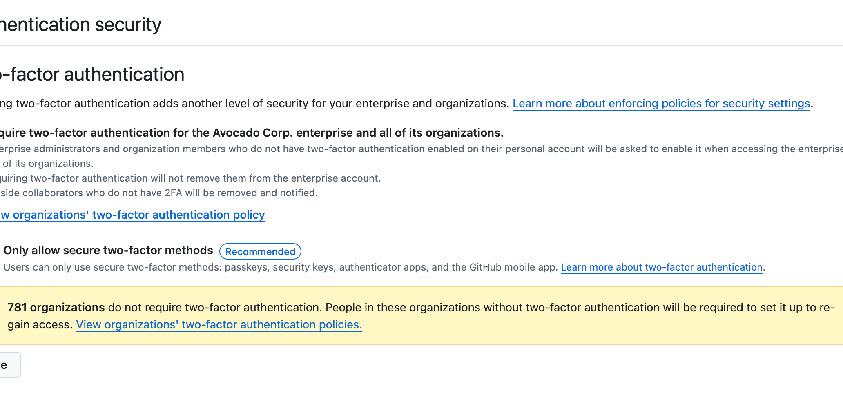Open the two-factor authentication policies link in yellow banner

[219, 325]
